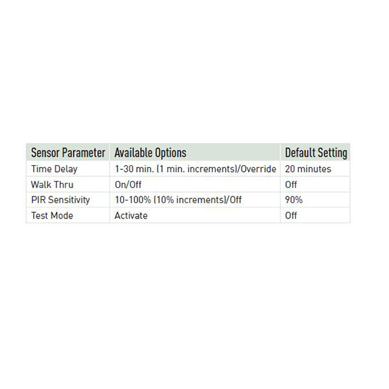
Task: Click the Test Mode default Off value
Action: (x=291, y=215)
